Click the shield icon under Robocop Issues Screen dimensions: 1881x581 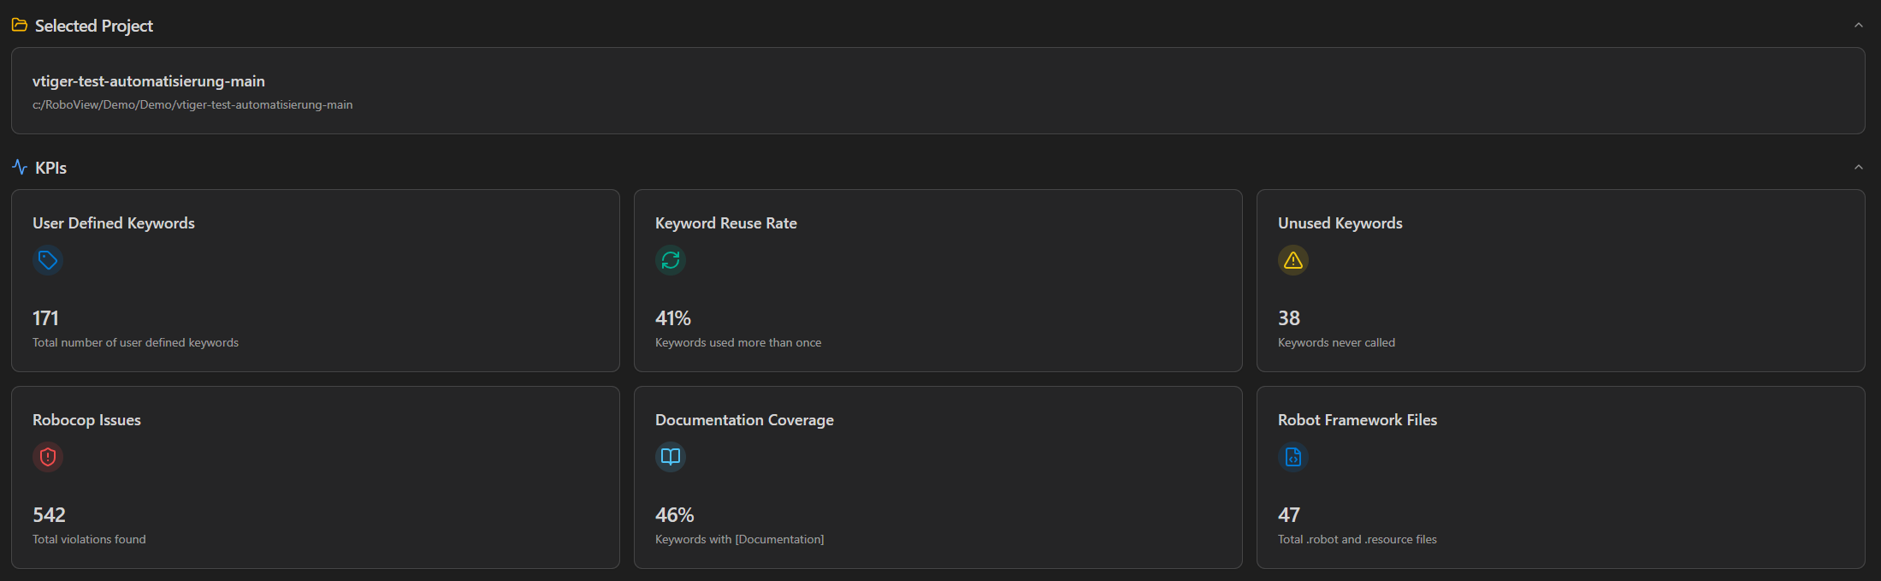(x=48, y=457)
